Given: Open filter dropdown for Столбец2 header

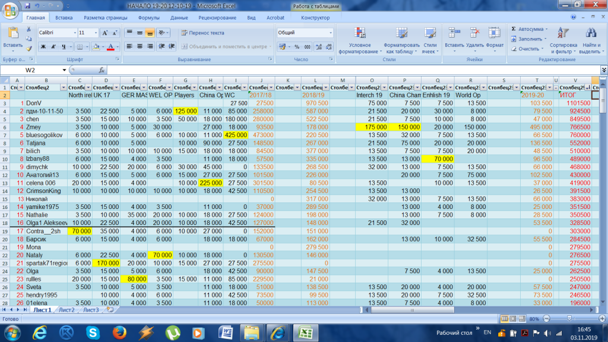Looking at the screenshot, I should tap(62, 87).
